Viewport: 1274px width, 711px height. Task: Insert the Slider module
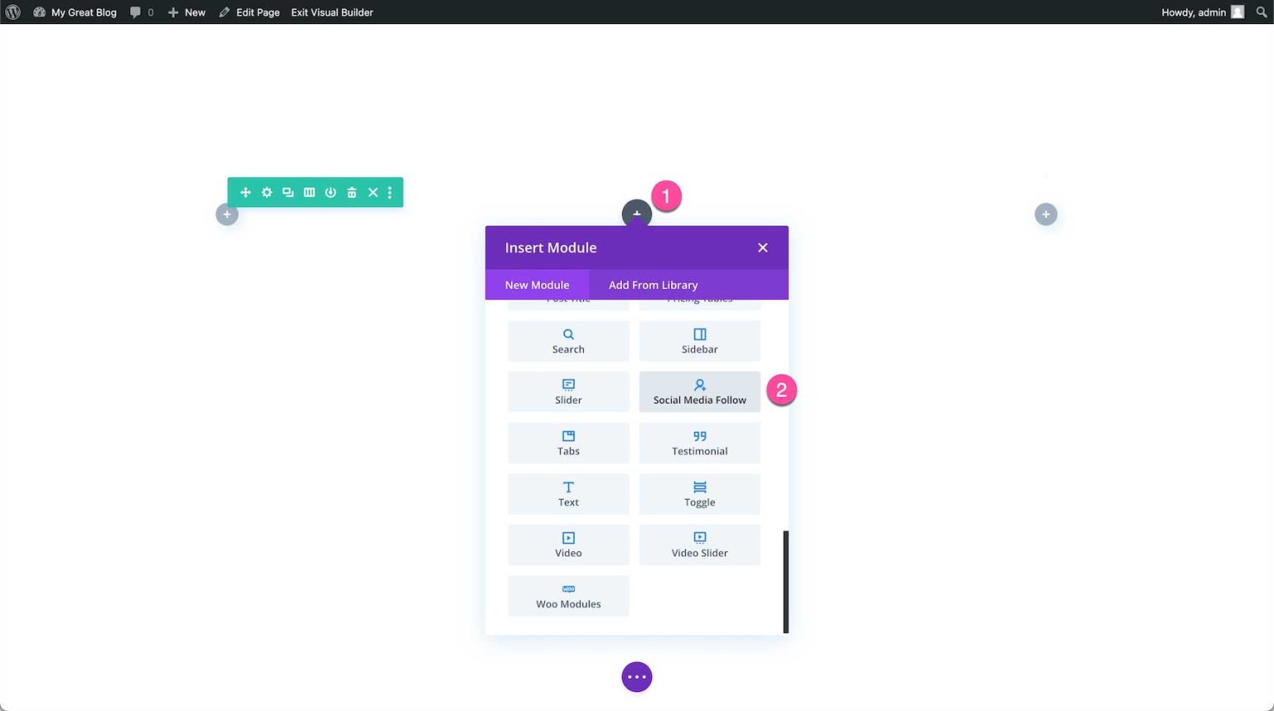(x=568, y=391)
